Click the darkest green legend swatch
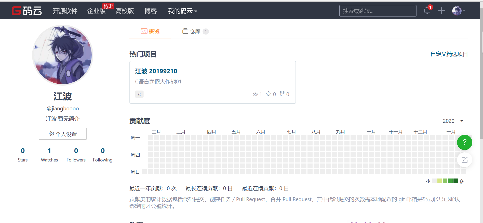The width and height of the screenshot is (483, 223). tap(456, 181)
